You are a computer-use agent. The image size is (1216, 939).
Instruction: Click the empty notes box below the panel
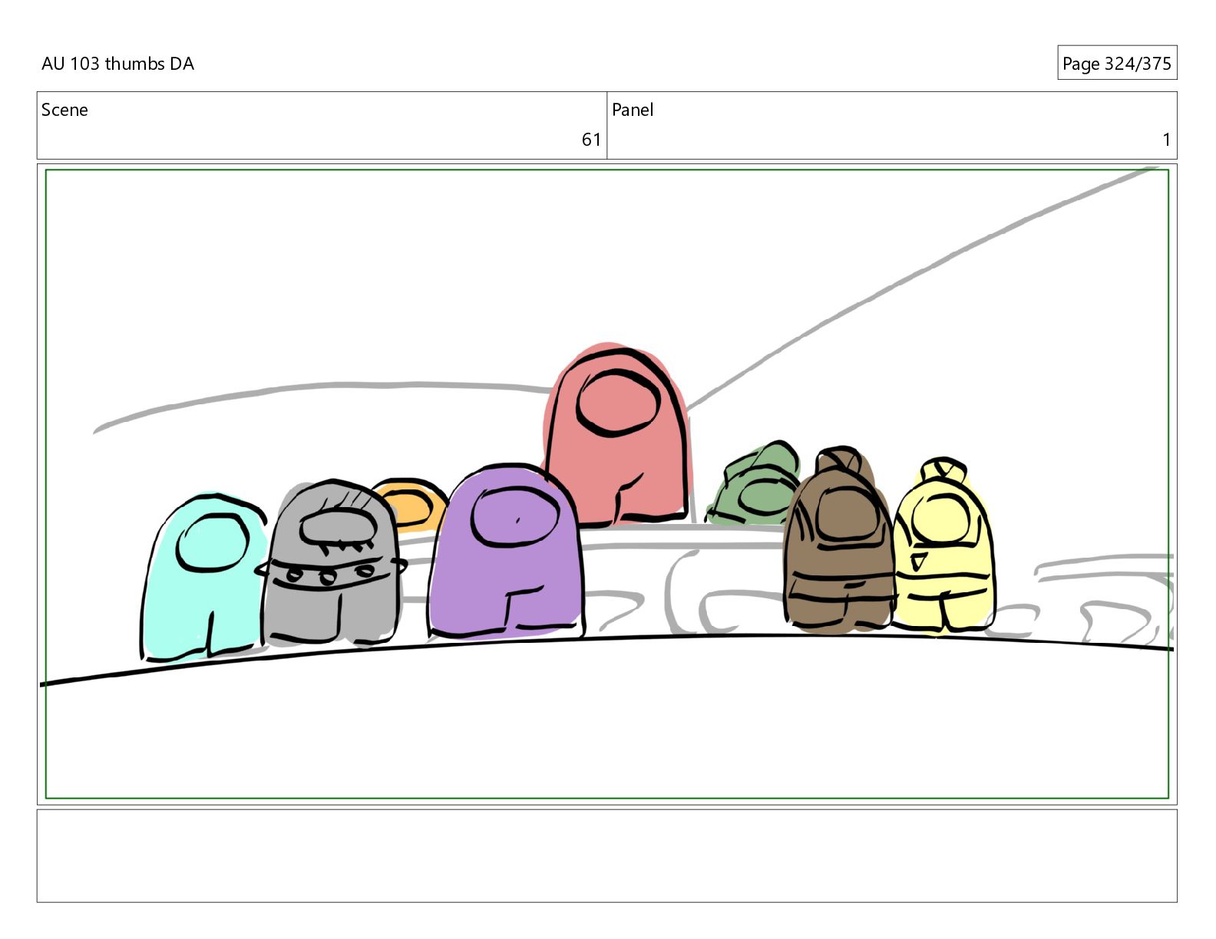[x=606, y=855]
